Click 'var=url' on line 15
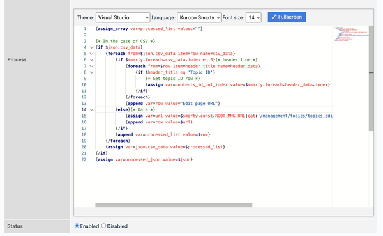Screen dimensions: 383x236 point(154,116)
